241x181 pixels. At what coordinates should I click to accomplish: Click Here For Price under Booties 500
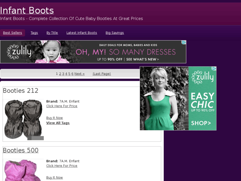tap(62, 166)
